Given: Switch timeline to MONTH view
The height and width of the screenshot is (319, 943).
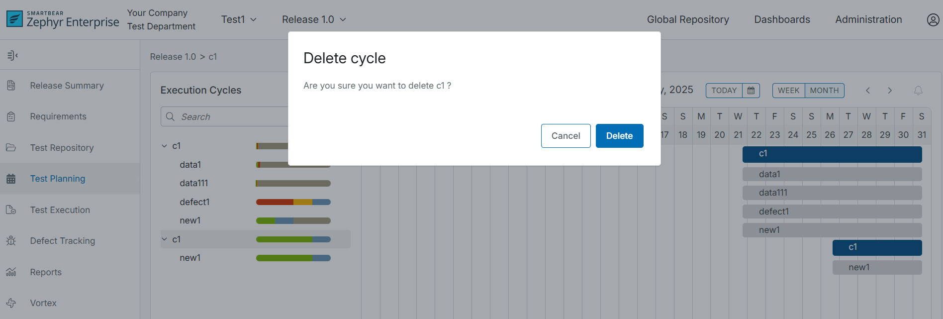Looking at the screenshot, I should (x=824, y=91).
